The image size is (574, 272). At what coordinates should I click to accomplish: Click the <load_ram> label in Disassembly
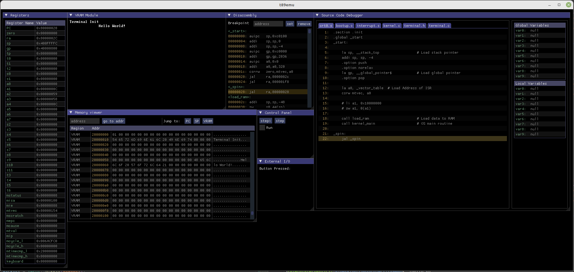click(239, 97)
